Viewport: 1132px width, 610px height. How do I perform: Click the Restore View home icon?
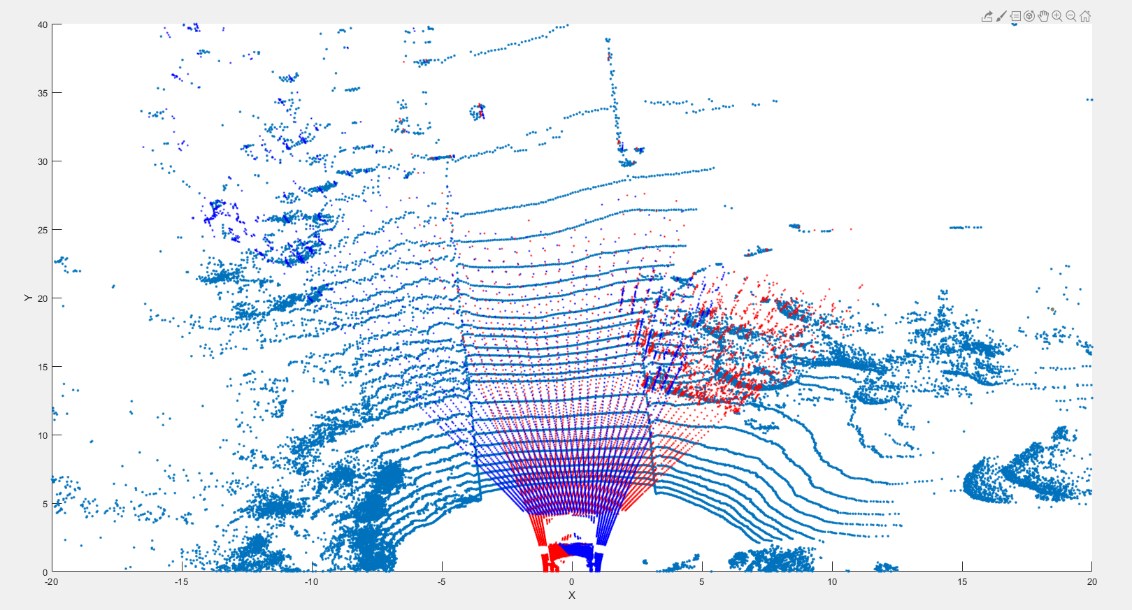[1085, 16]
